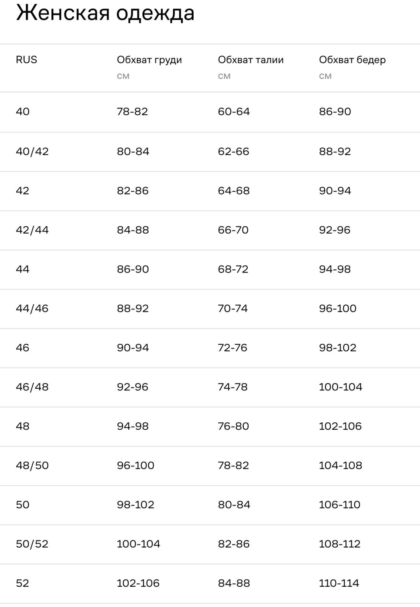This screenshot has width=420, height=607.
Task: Click the 'Обхват талии' column header
Action: coord(251,60)
